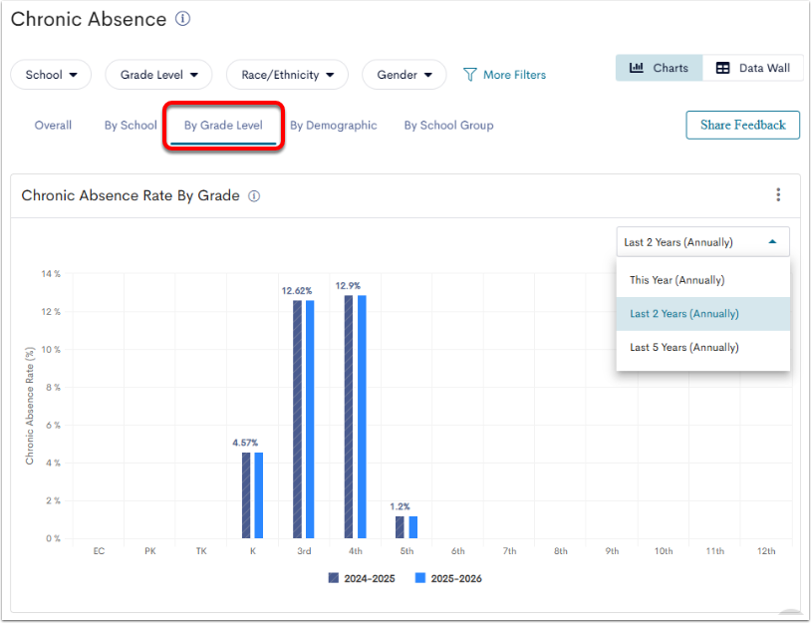The image size is (811, 623).
Task: Open the School filter dropdown
Action: point(51,75)
